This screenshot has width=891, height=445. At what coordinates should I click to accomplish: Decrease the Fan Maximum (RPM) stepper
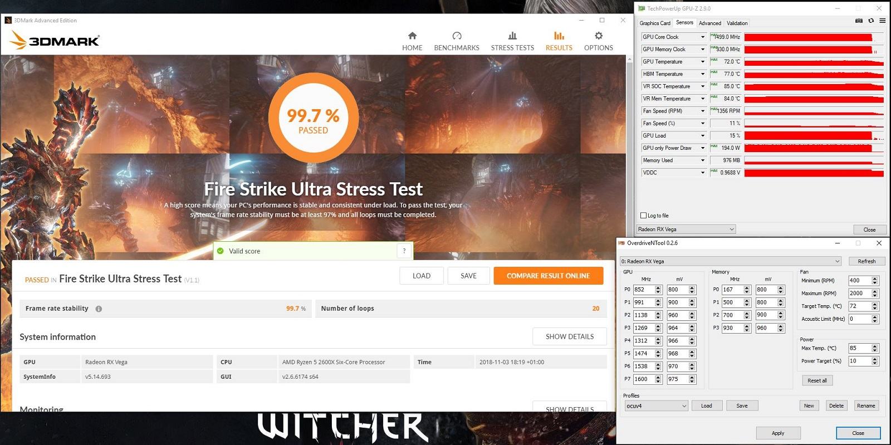875,296
